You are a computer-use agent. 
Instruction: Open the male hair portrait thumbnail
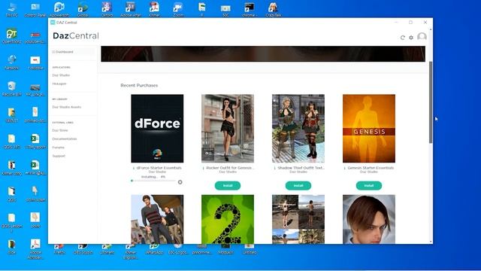coord(369,219)
